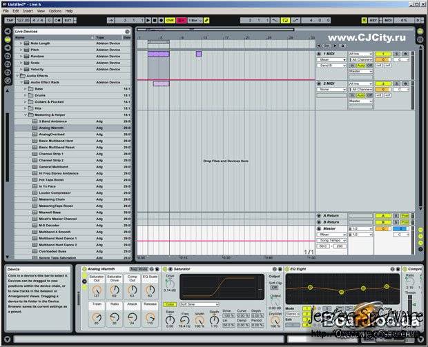Open the Edit menu
The height and width of the screenshot is (347, 428).
coord(16,11)
